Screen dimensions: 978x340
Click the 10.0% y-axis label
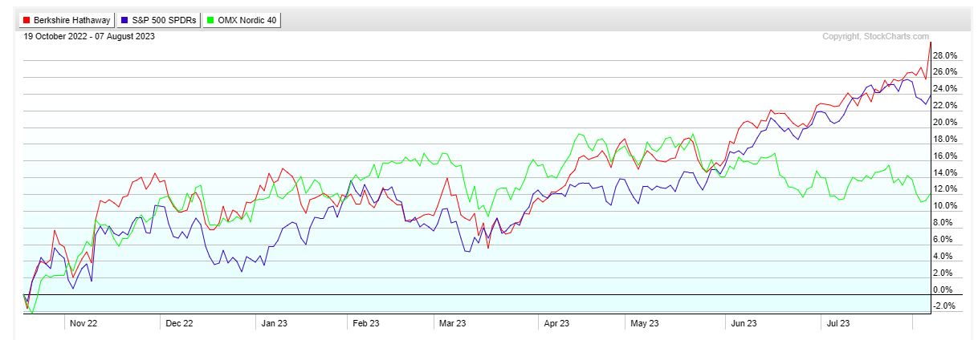pyautogui.click(x=946, y=206)
